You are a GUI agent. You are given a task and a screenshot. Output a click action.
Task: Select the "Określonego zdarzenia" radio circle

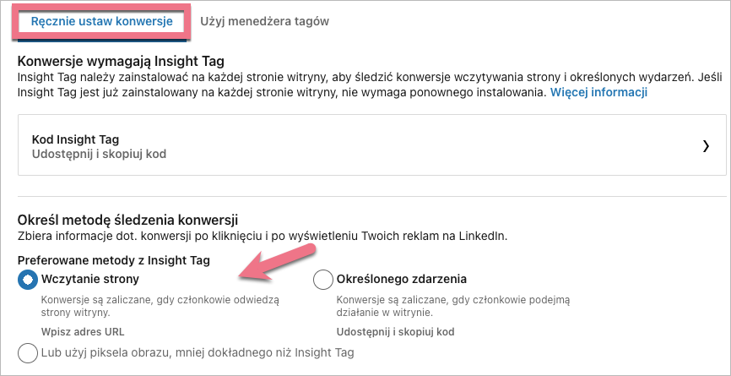322,280
